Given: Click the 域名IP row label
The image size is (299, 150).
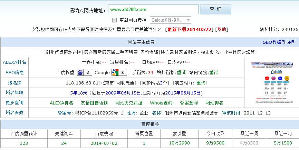Looking at the screenshot, I should (15, 83).
